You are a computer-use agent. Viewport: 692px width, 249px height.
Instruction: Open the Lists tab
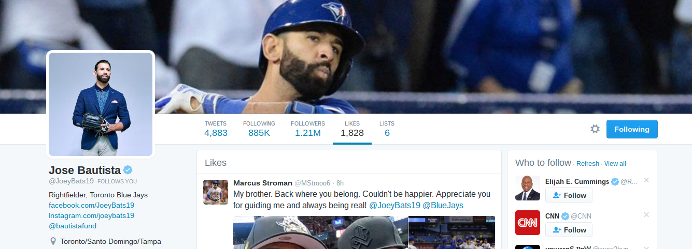point(387,129)
